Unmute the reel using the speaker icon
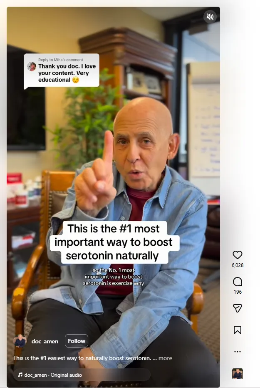 [x=210, y=17]
